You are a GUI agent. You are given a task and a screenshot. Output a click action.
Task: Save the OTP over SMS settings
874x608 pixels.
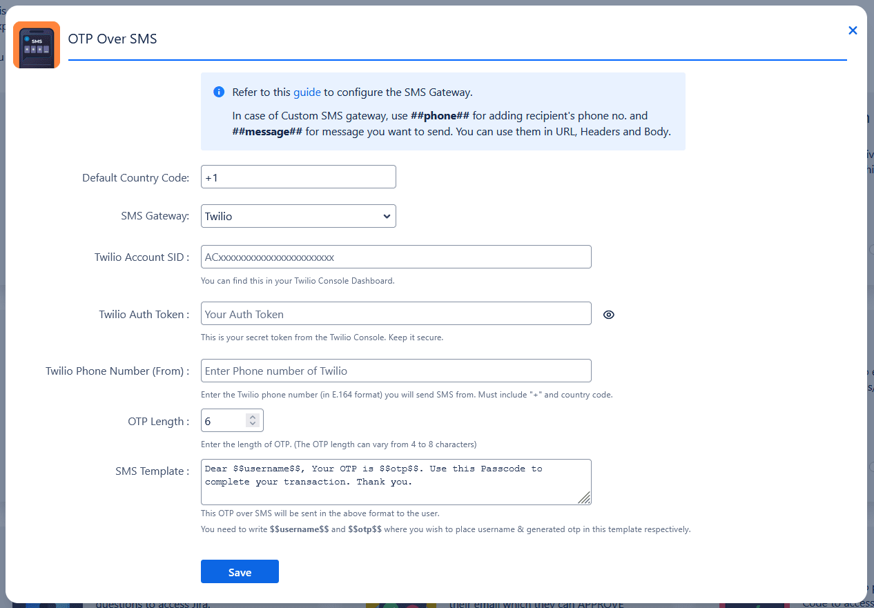240,571
